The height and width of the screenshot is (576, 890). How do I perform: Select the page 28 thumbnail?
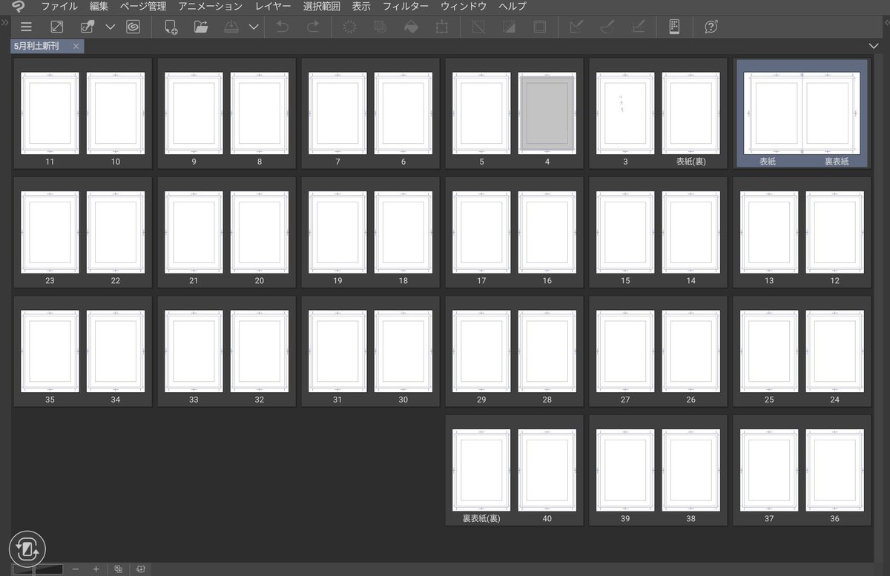point(547,351)
